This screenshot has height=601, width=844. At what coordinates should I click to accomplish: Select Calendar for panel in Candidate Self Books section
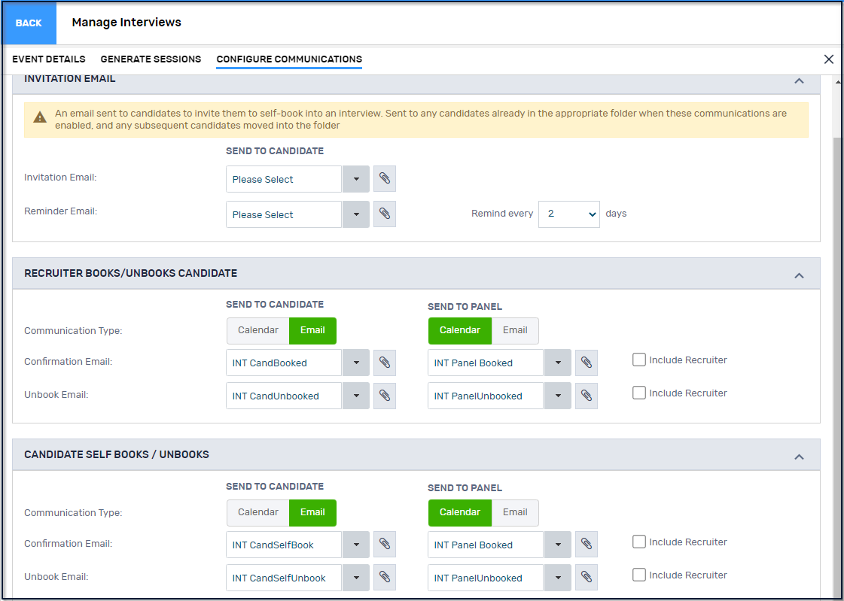(460, 512)
